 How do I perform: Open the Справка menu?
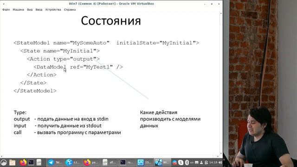pyautogui.click(x=70, y=10)
